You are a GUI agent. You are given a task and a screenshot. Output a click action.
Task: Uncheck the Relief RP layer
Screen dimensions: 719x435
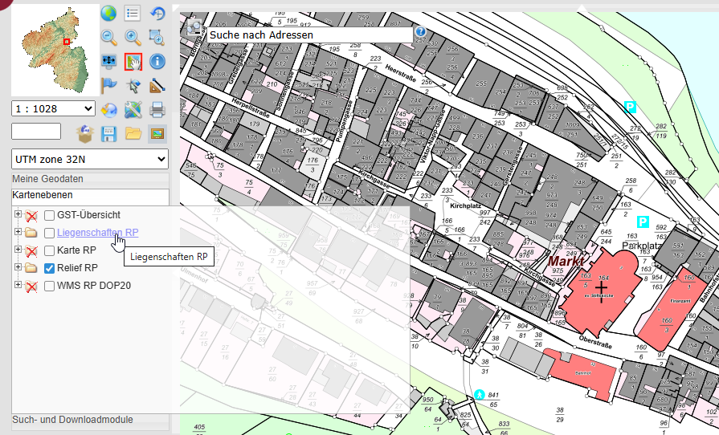pos(50,268)
